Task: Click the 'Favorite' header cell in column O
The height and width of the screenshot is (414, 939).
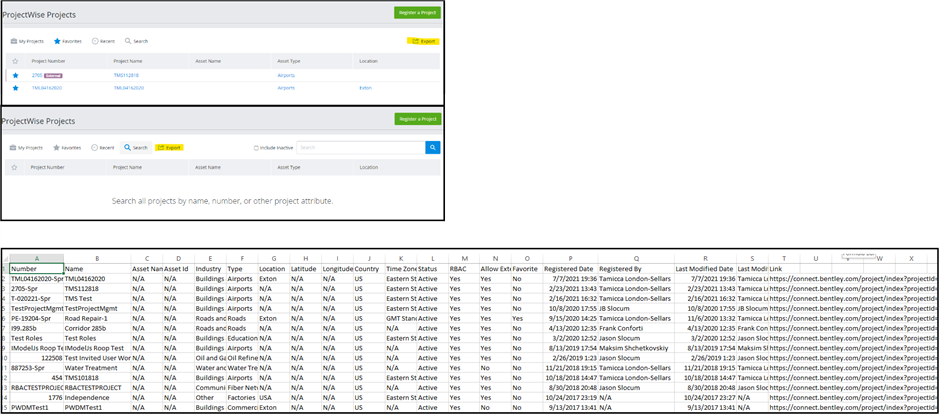Action: click(x=527, y=269)
